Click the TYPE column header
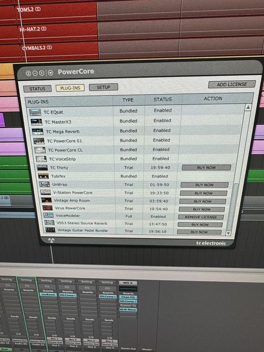264x352 pixels. coord(128,100)
